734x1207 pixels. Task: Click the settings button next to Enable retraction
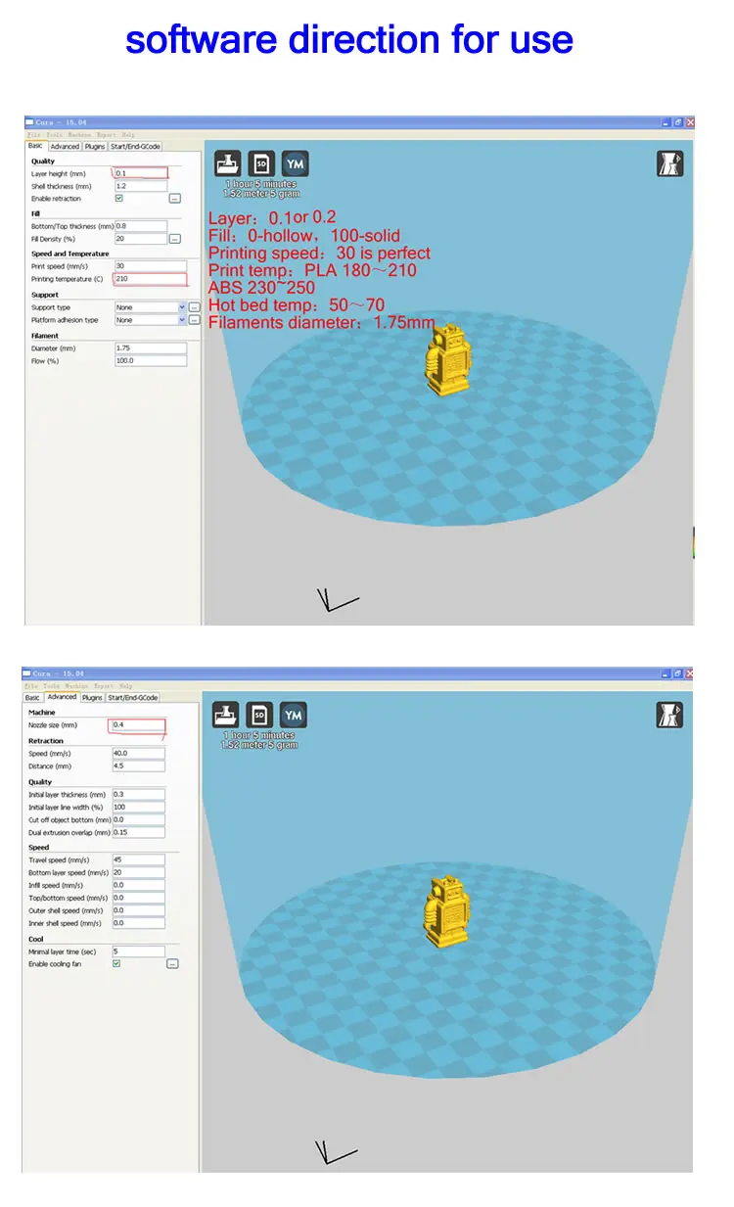(175, 198)
